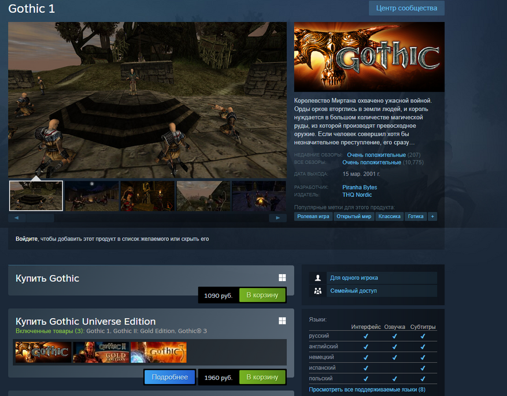Open Gothic 1 bundle item image

click(43, 352)
